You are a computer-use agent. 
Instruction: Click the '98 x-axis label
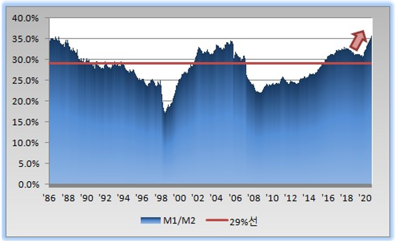coord(161,198)
